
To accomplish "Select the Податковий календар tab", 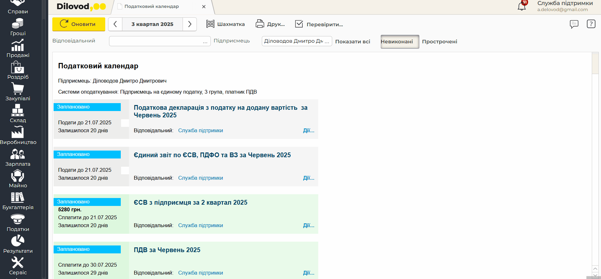I will point(152,7).
